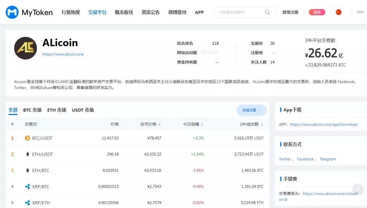367x208 pixels.
Task: Open the Twitter contact link
Action: tap(285, 159)
